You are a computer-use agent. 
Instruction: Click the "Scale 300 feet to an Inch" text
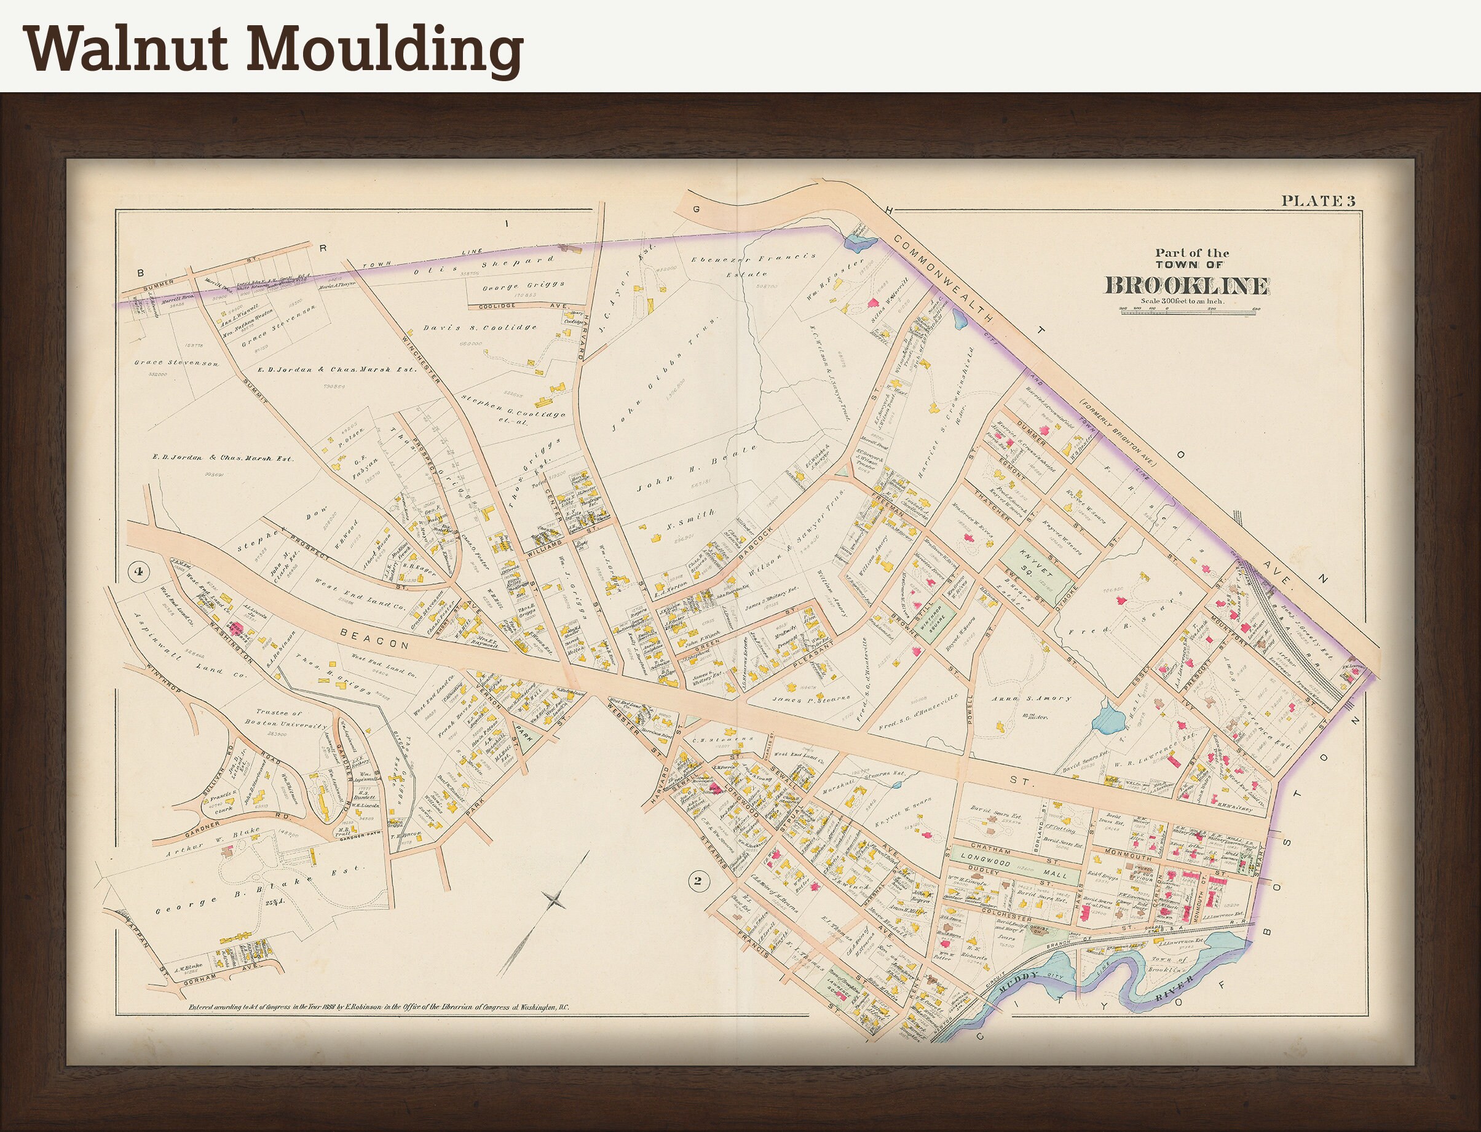pyautogui.click(x=1182, y=301)
